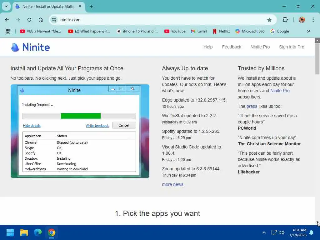Click Sign into Pro
The height and width of the screenshot is (240, 320).
(x=292, y=47)
